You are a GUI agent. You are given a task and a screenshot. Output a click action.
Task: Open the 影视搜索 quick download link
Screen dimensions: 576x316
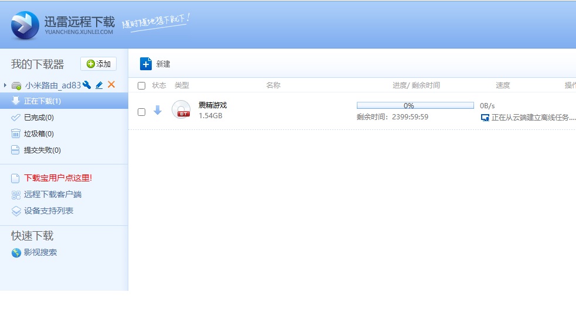coord(40,252)
